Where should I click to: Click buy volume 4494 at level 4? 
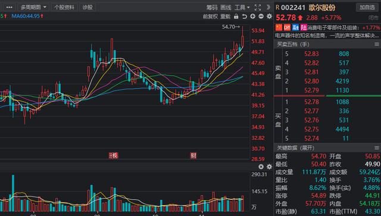point(342,129)
